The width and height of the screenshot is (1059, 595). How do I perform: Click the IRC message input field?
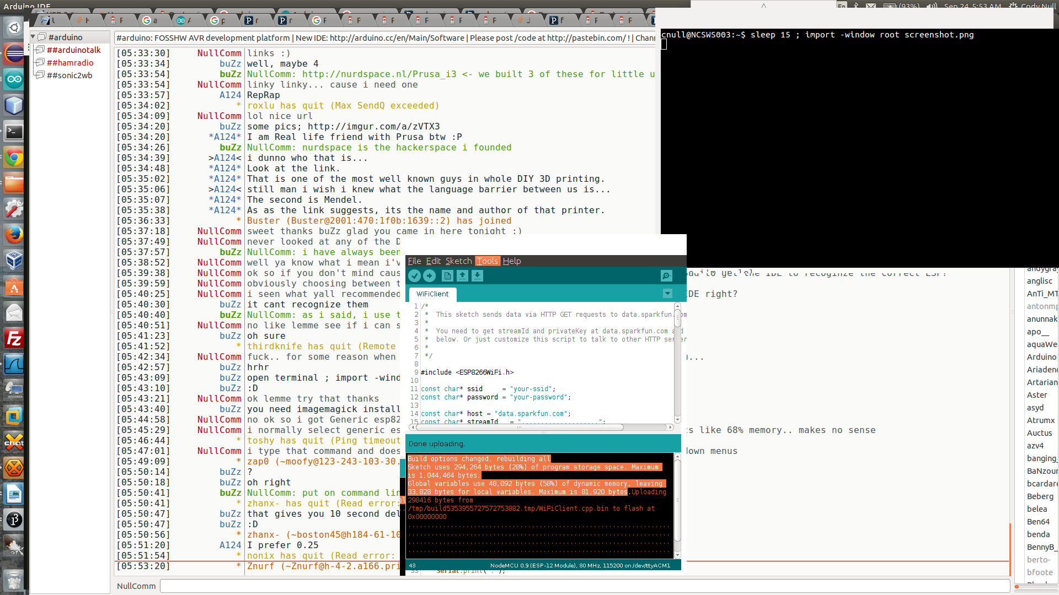pyautogui.click(x=585, y=586)
